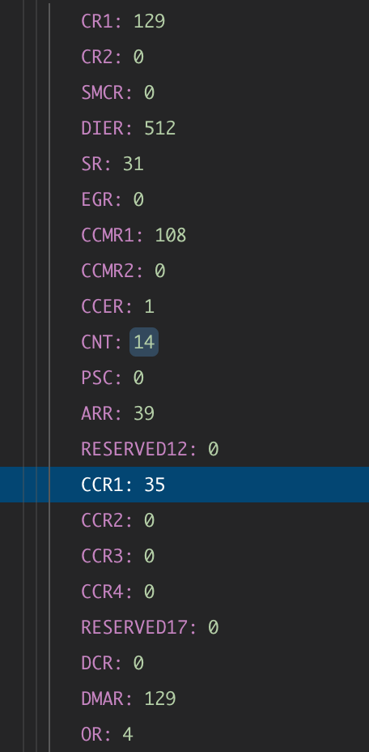Select the RESERVED12: 0 row

184,449
